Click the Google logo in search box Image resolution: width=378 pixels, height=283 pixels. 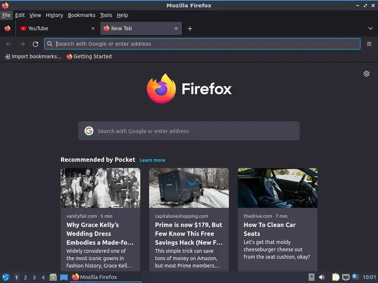pyautogui.click(x=89, y=131)
